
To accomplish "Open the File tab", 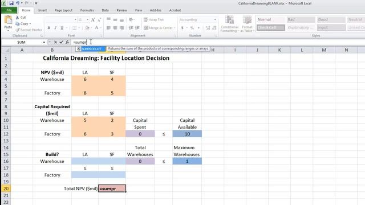I will (9, 10).
